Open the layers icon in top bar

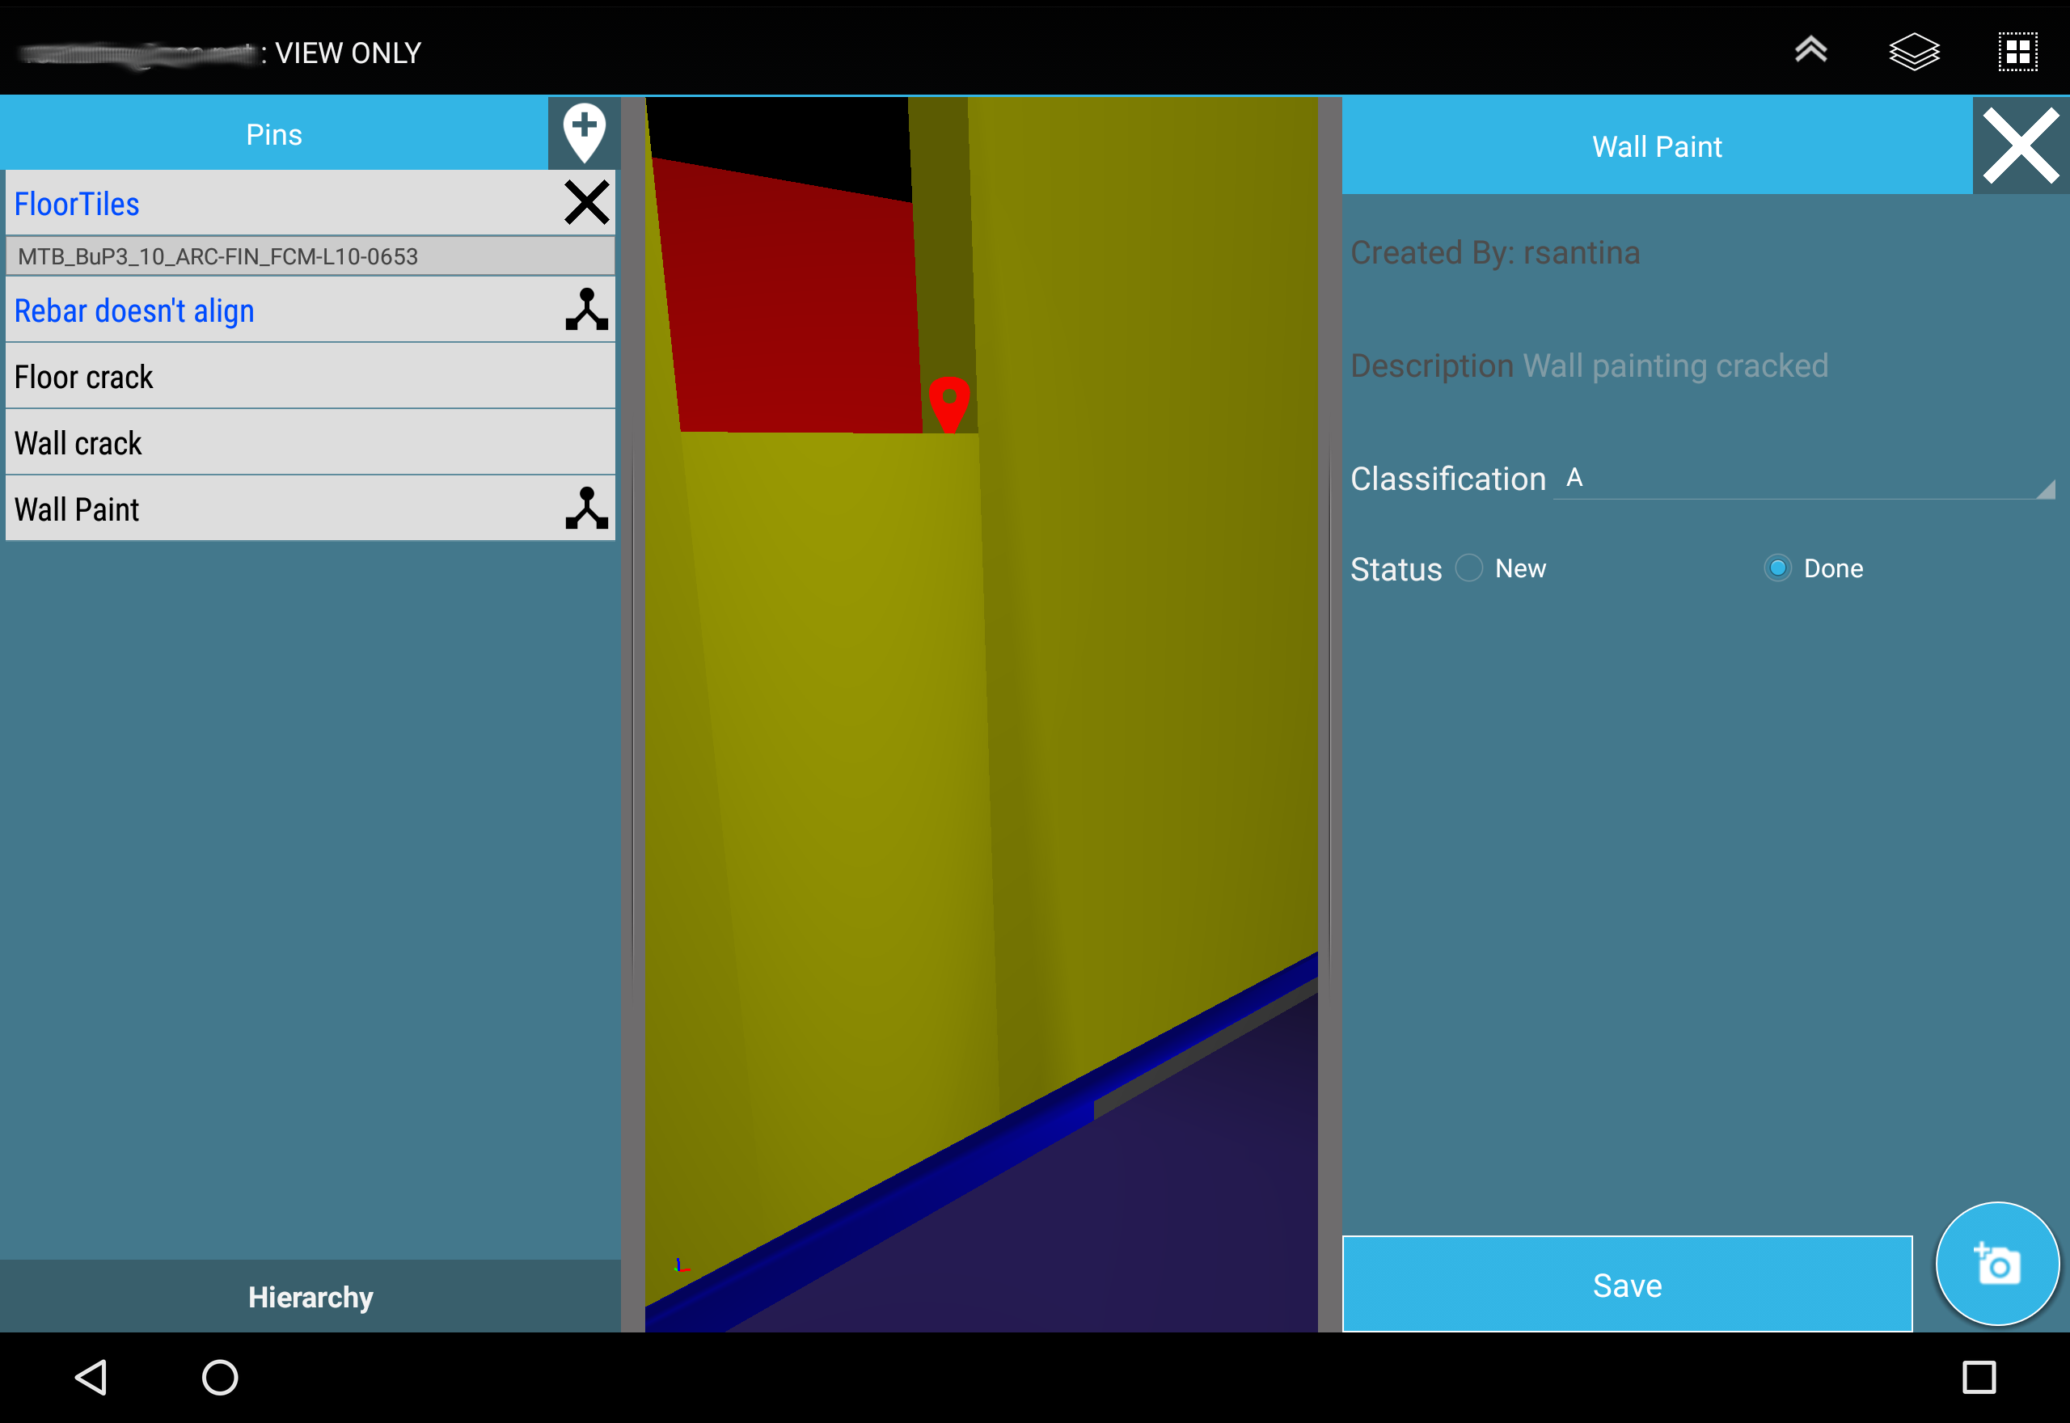(1913, 52)
